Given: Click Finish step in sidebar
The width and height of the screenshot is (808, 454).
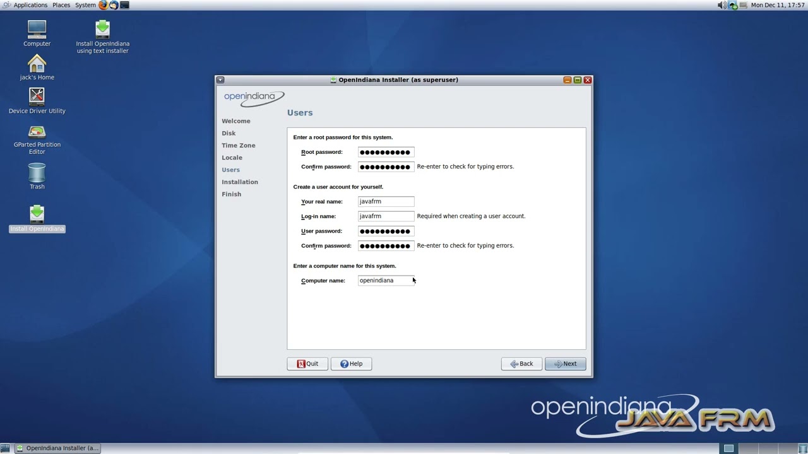Looking at the screenshot, I should click(232, 194).
